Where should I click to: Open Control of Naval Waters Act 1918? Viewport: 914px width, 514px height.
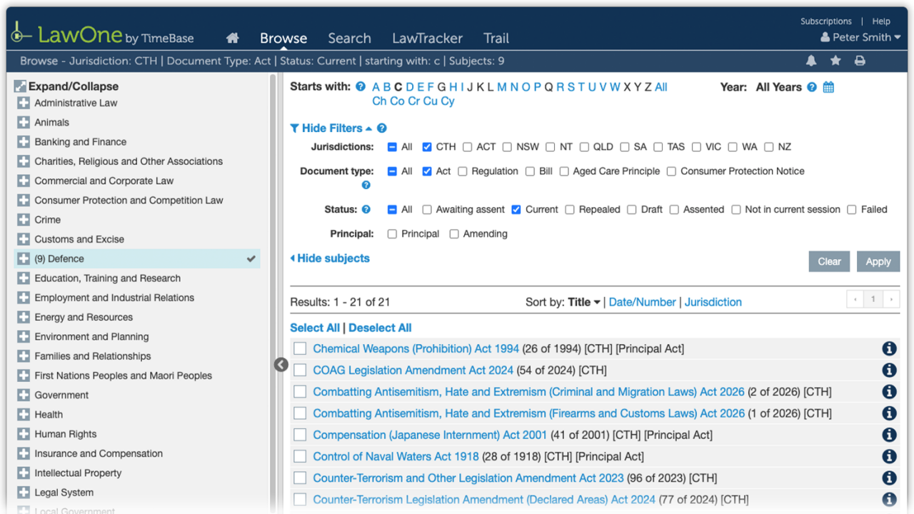tap(396, 456)
